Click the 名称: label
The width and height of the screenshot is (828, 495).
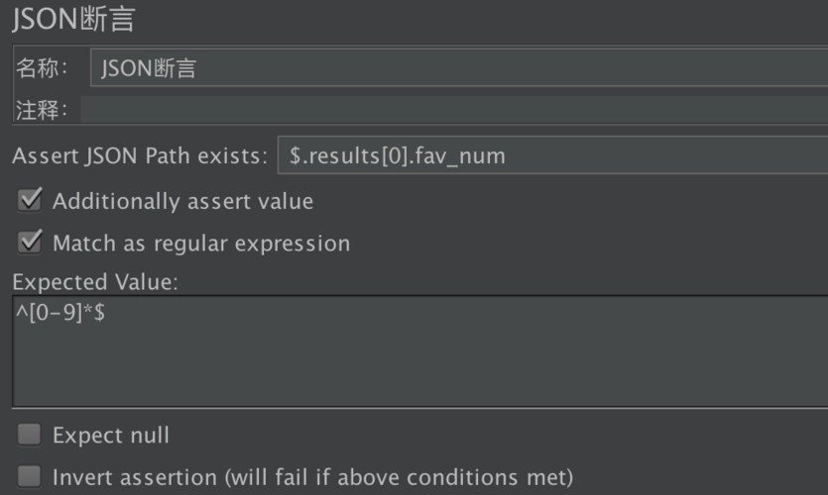click(x=42, y=68)
